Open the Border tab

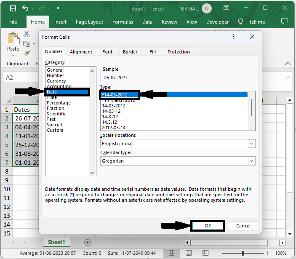(130, 52)
